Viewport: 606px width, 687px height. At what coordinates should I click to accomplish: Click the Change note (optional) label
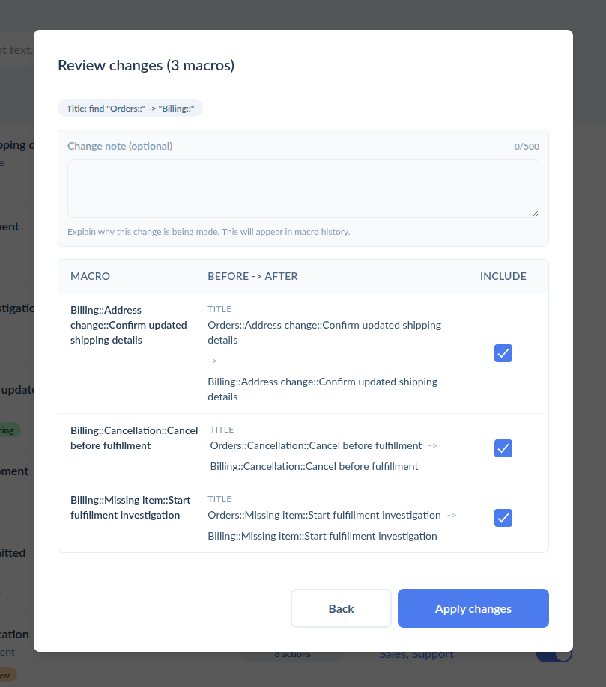[x=120, y=147]
